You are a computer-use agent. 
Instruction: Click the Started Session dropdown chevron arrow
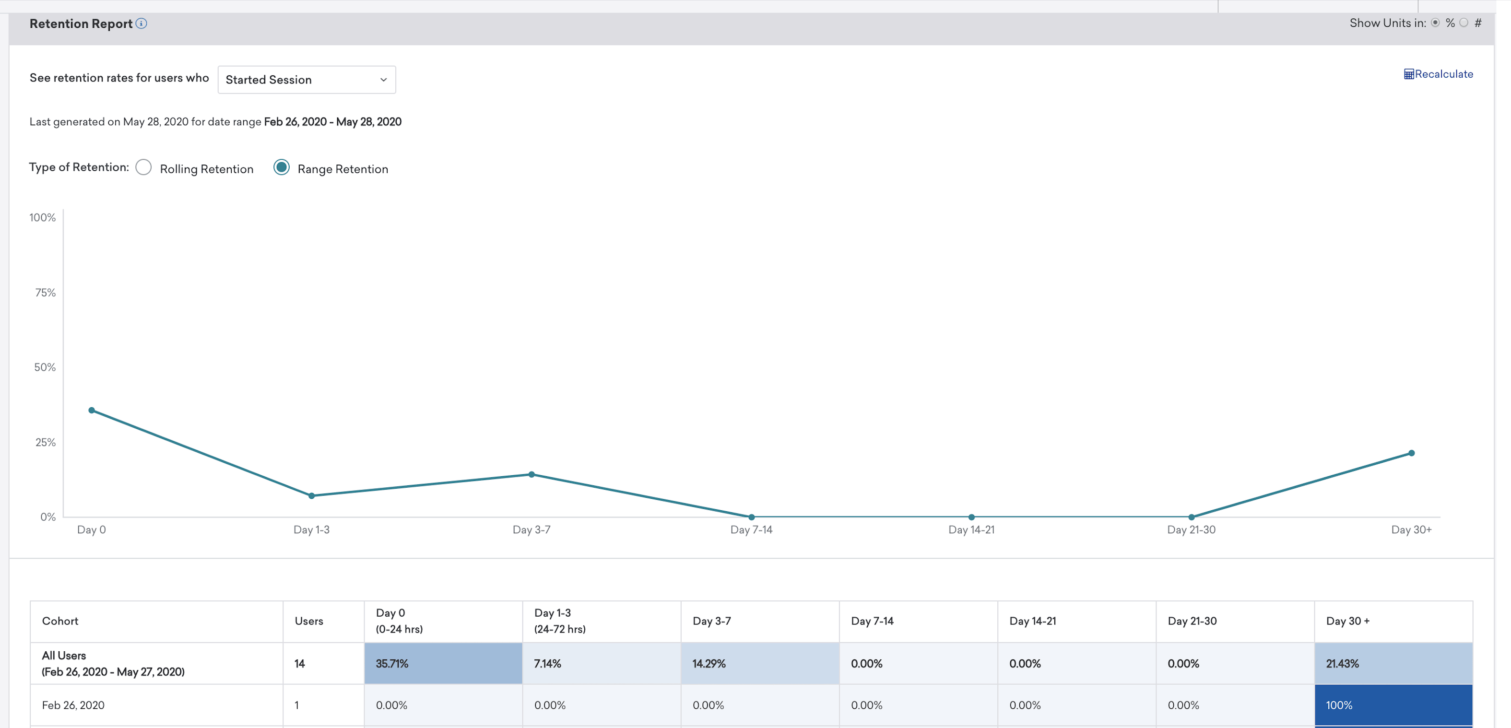[x=384, y=80]
